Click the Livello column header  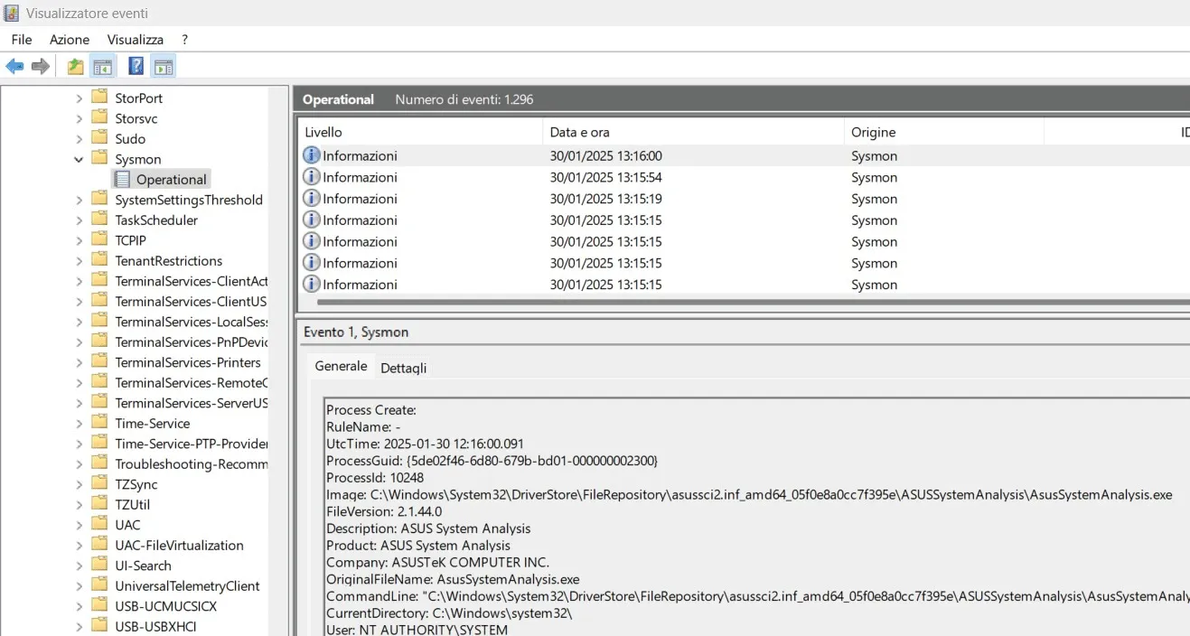(x=323, y=132)
